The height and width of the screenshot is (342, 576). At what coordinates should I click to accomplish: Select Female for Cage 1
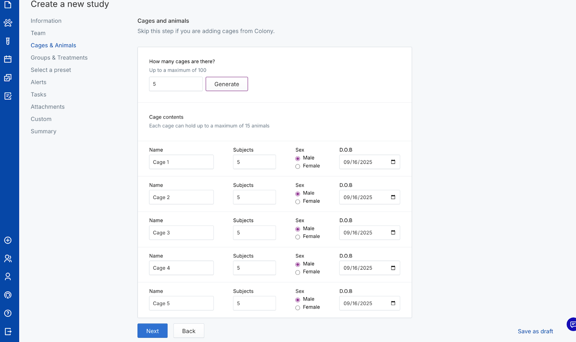298,166
